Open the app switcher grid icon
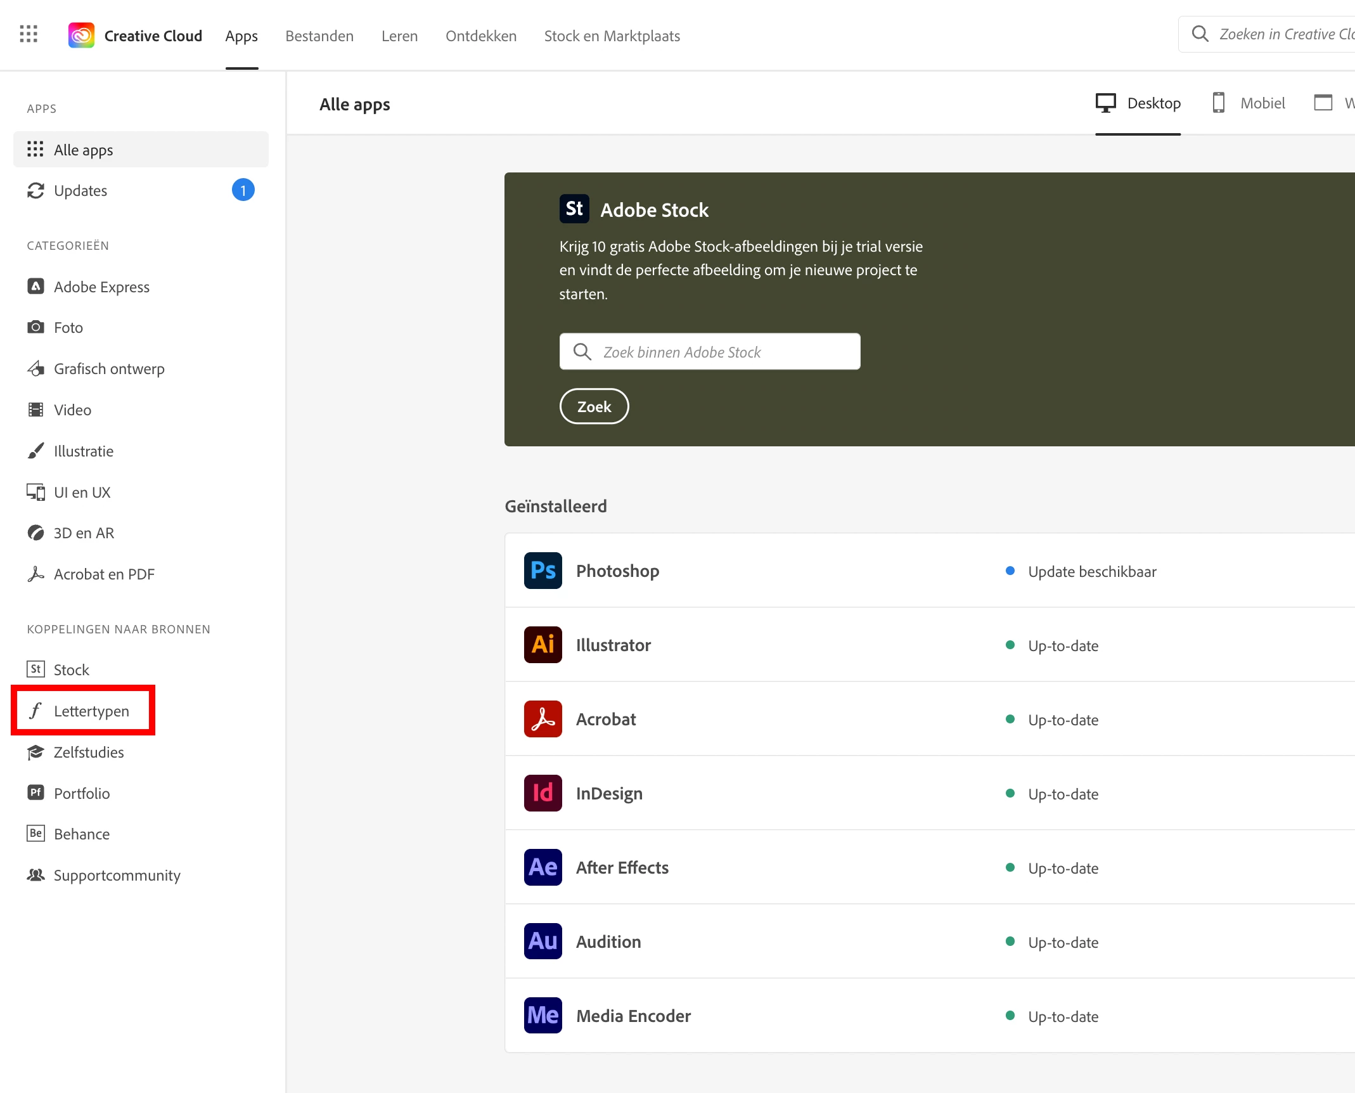The image size is (1355, 1093). (x=29, y=34)
